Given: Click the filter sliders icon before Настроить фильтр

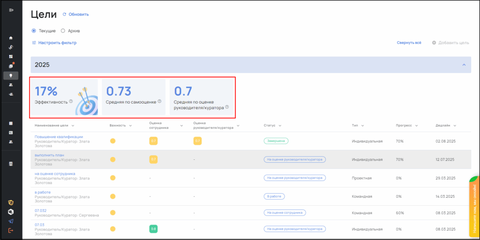Looking at the screenshot, I should coord(34,43).
